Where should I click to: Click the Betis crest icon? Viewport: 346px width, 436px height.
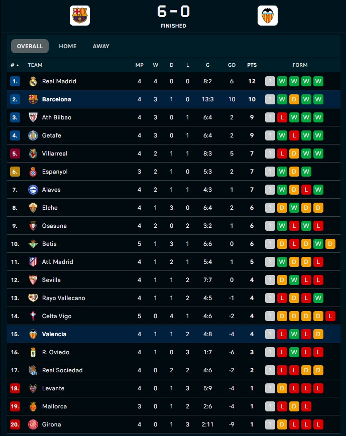coord(33,244)
